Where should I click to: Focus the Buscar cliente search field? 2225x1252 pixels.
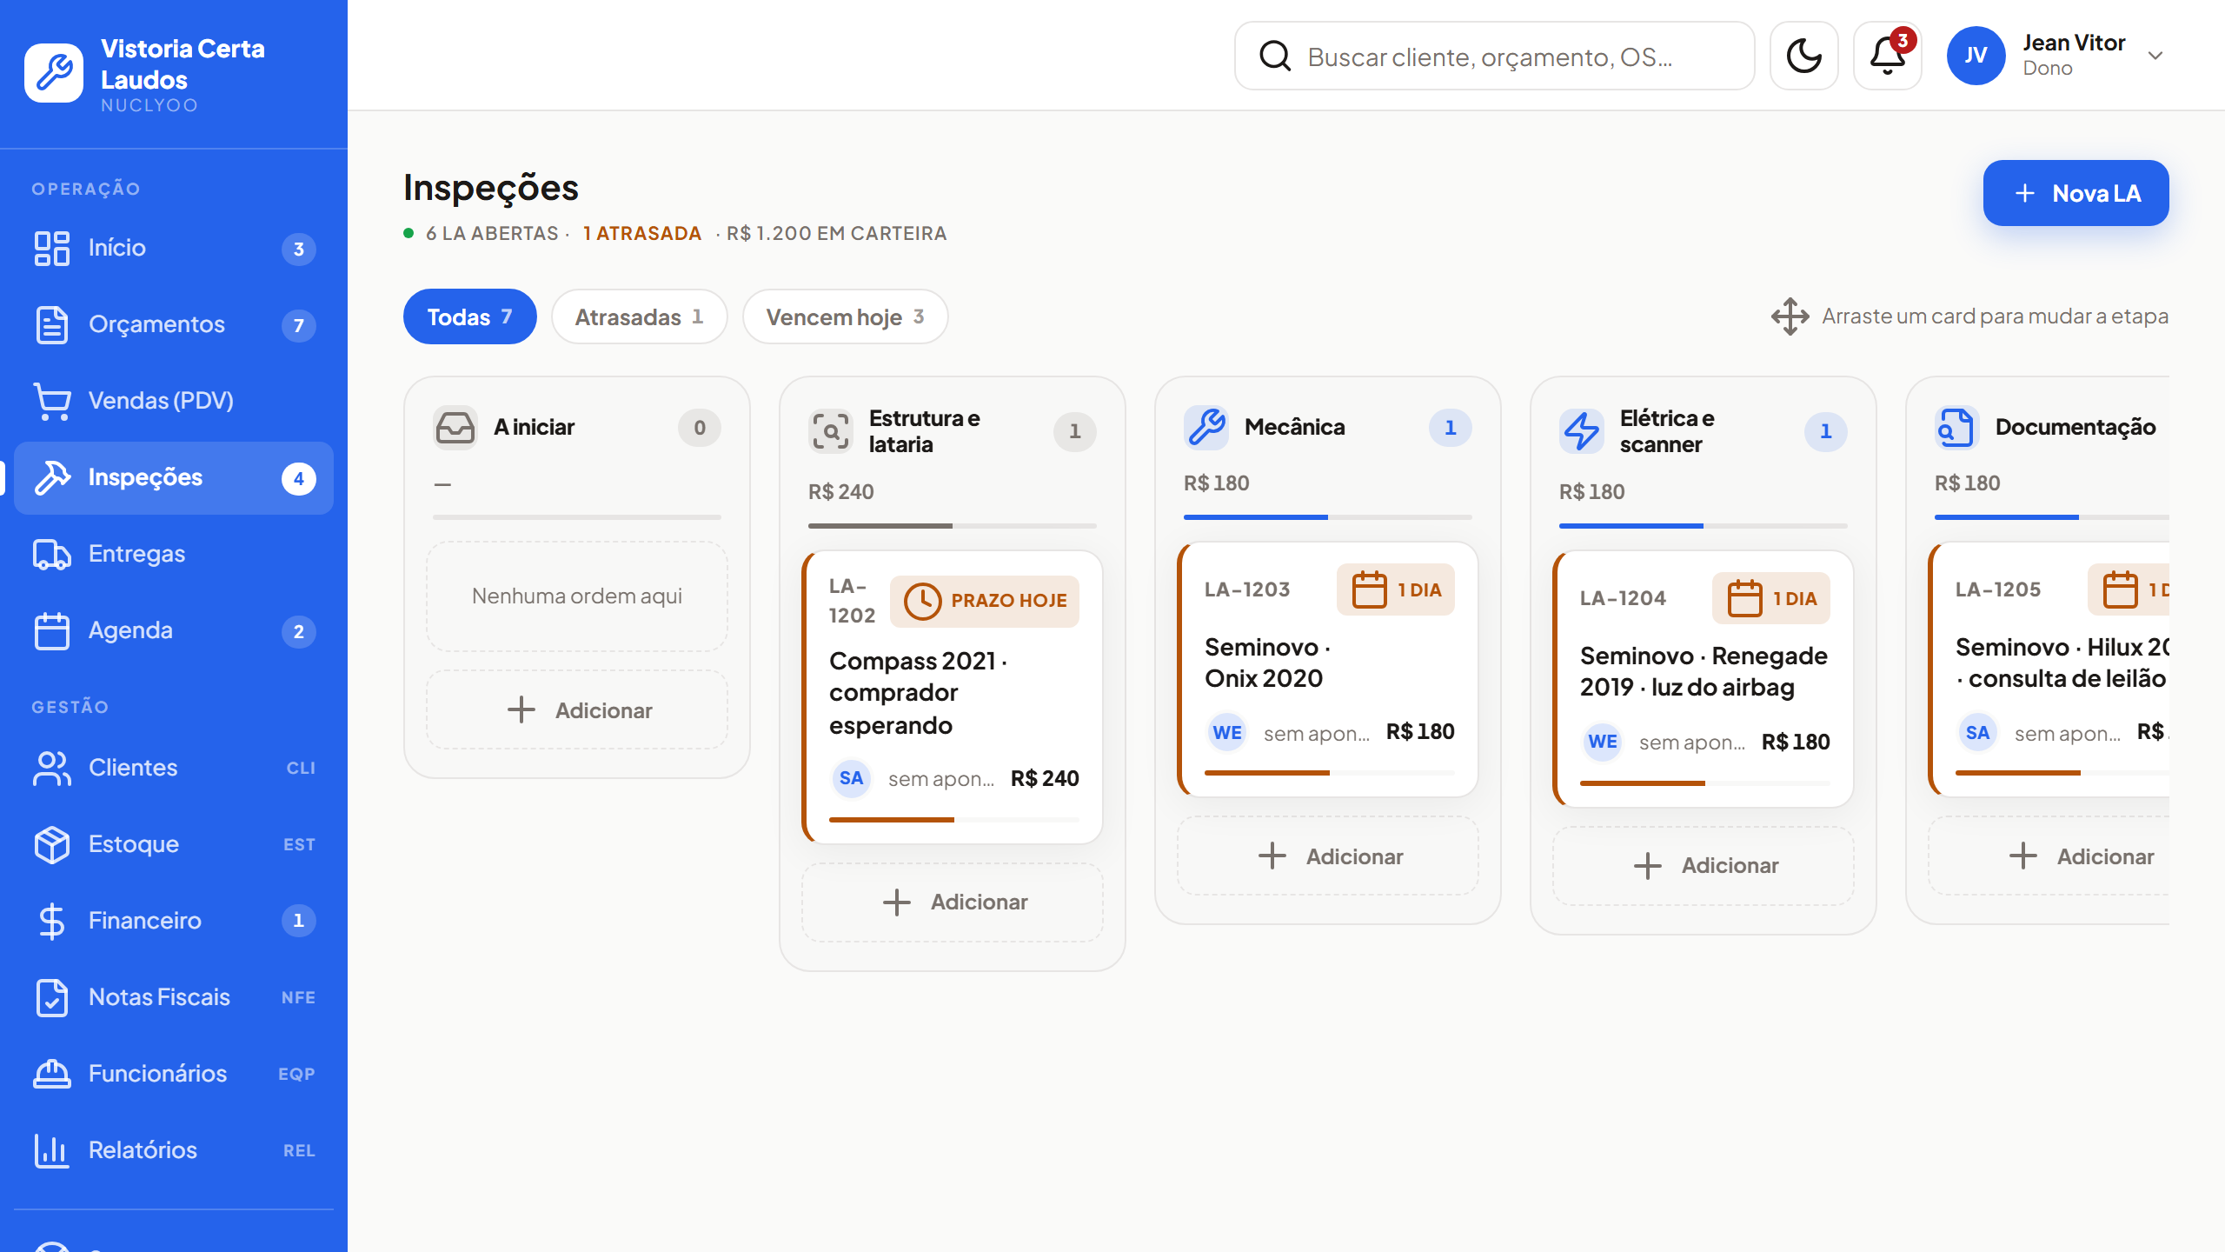[x=1494, y=56]
